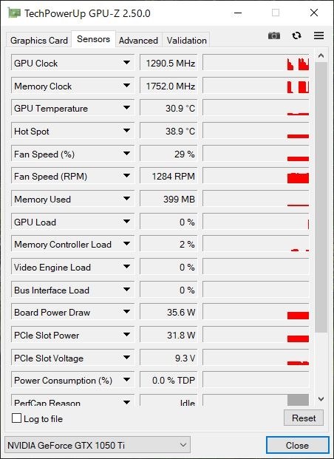Viewport: 334px width, 459px height.
Task: Click the Reset button
Action: 304,418
